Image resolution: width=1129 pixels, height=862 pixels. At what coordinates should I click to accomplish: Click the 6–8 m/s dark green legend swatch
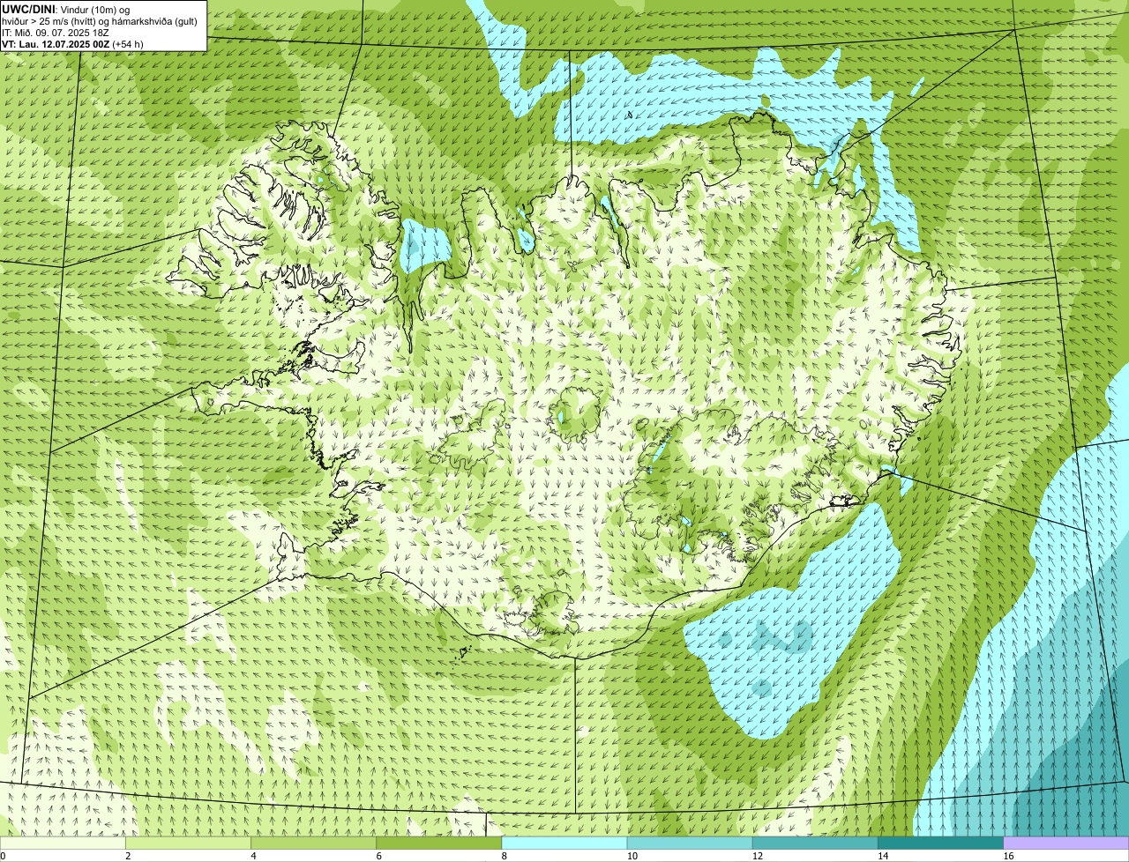tap(439, 843)
